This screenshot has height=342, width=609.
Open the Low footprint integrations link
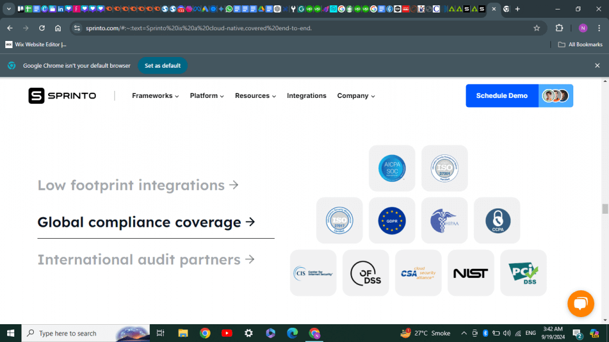[138, 185]
